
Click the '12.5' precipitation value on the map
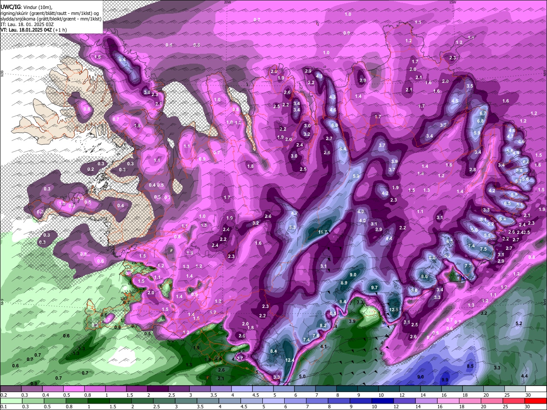coord(394,310)
